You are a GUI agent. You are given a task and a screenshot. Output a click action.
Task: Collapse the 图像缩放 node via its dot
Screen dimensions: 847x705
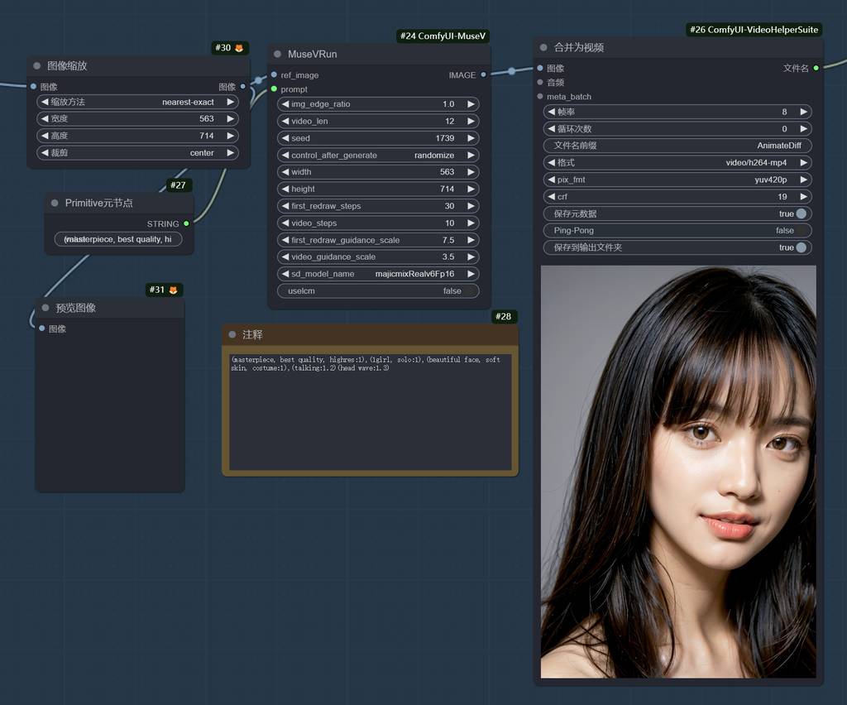point(37,66)
